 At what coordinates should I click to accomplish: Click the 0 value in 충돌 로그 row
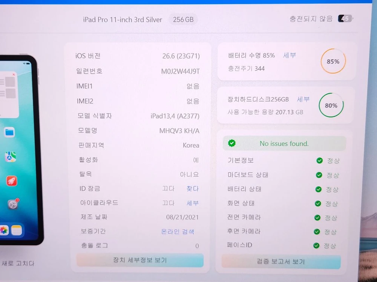[x=197, y=246]
